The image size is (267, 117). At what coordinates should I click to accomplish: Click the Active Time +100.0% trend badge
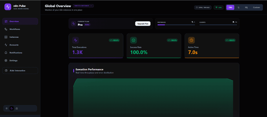point(230,40)
